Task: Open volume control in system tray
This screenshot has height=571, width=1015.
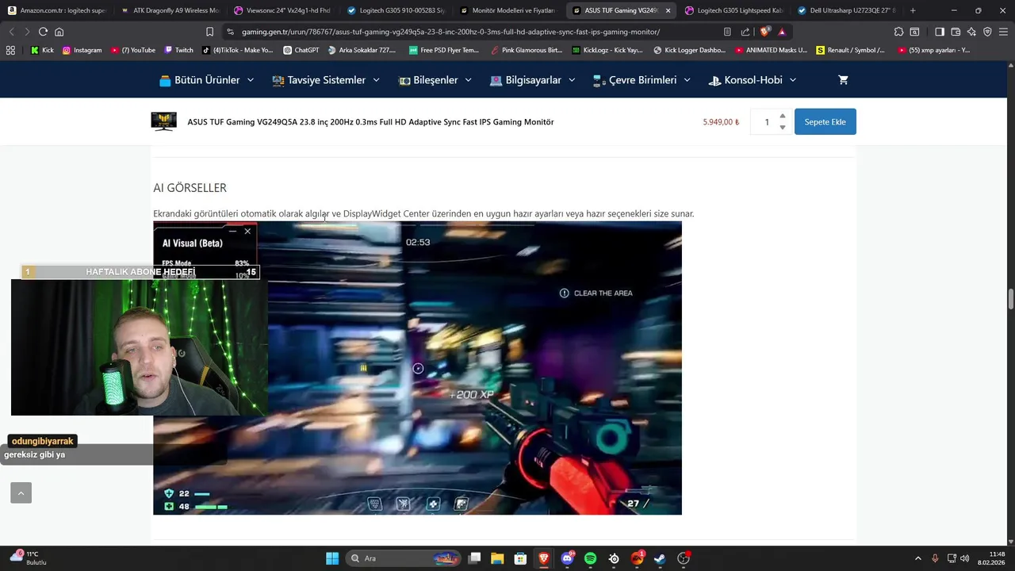Action: pos(965,558)
